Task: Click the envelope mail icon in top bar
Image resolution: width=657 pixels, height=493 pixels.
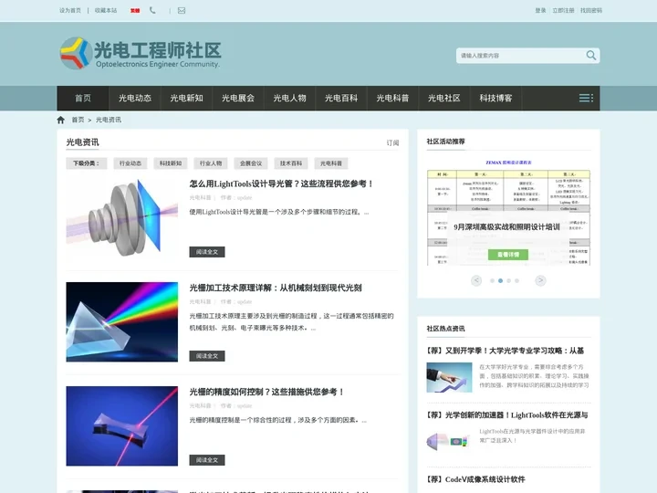Action: tap(182, 10)
